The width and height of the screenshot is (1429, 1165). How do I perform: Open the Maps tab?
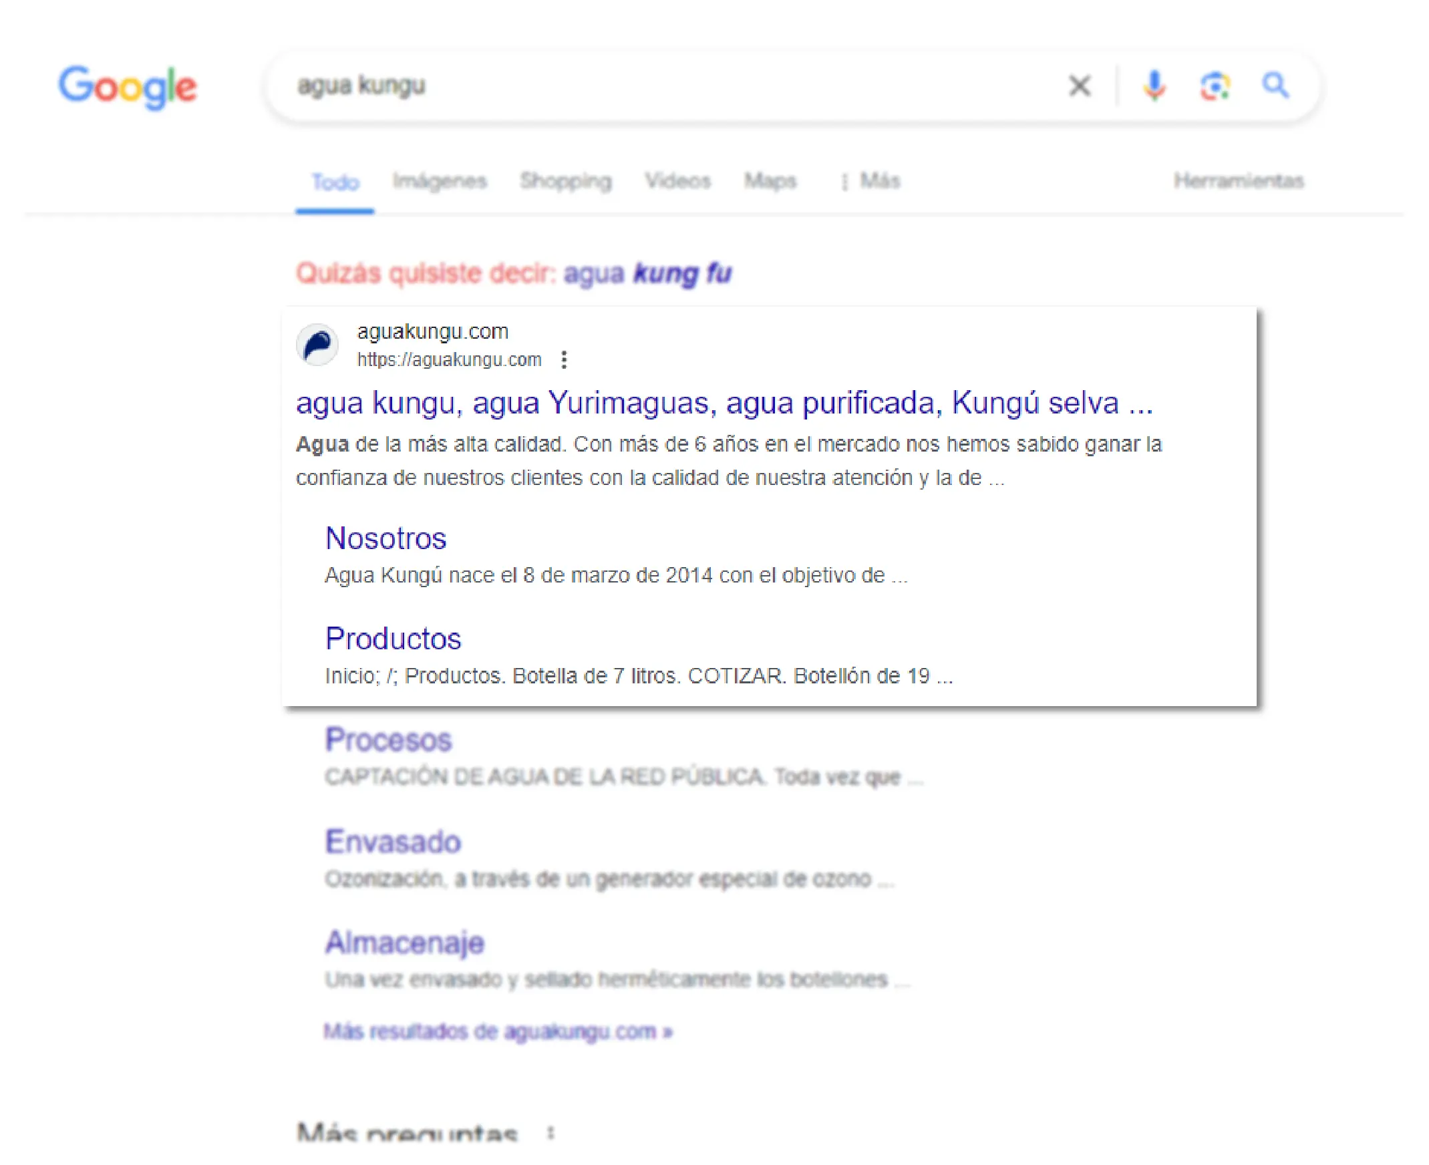click(770, 180)
